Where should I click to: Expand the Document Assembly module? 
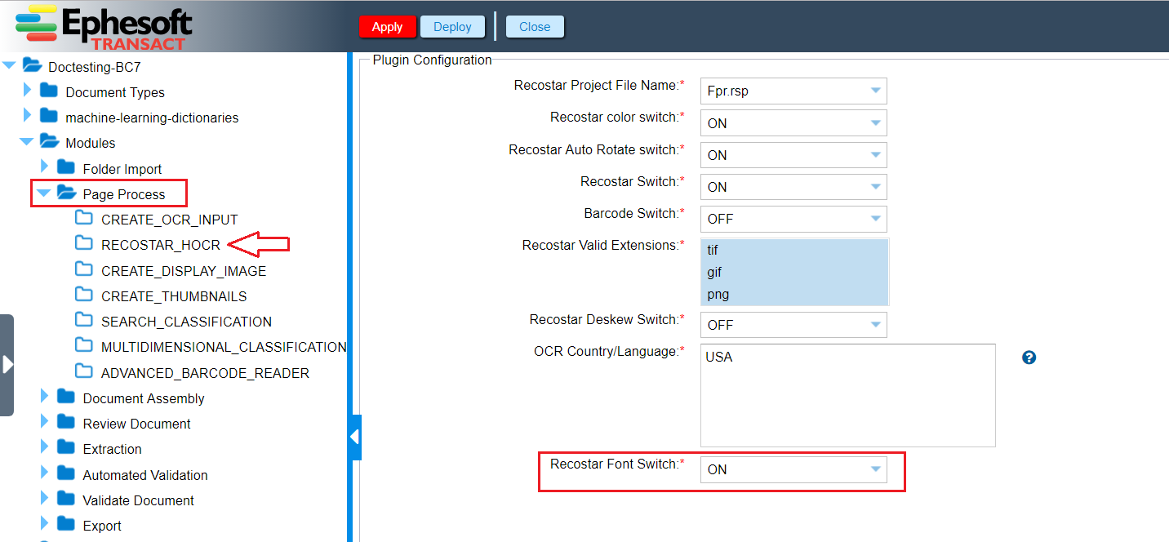[x=44, y=397]
